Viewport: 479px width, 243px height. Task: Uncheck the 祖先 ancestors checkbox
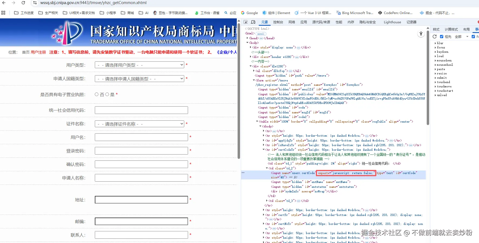[442, 37]
